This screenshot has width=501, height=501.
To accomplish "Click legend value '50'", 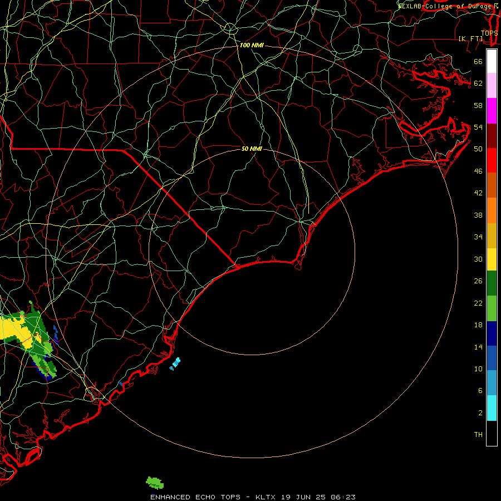I will [x=478, y=149].
